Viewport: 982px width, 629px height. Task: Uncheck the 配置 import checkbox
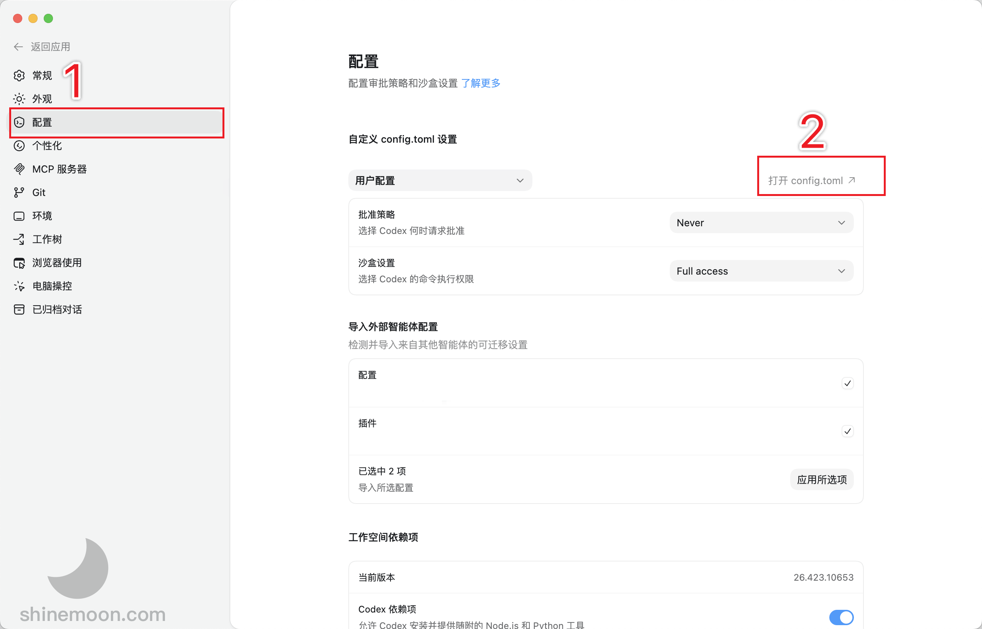(848, 383)
